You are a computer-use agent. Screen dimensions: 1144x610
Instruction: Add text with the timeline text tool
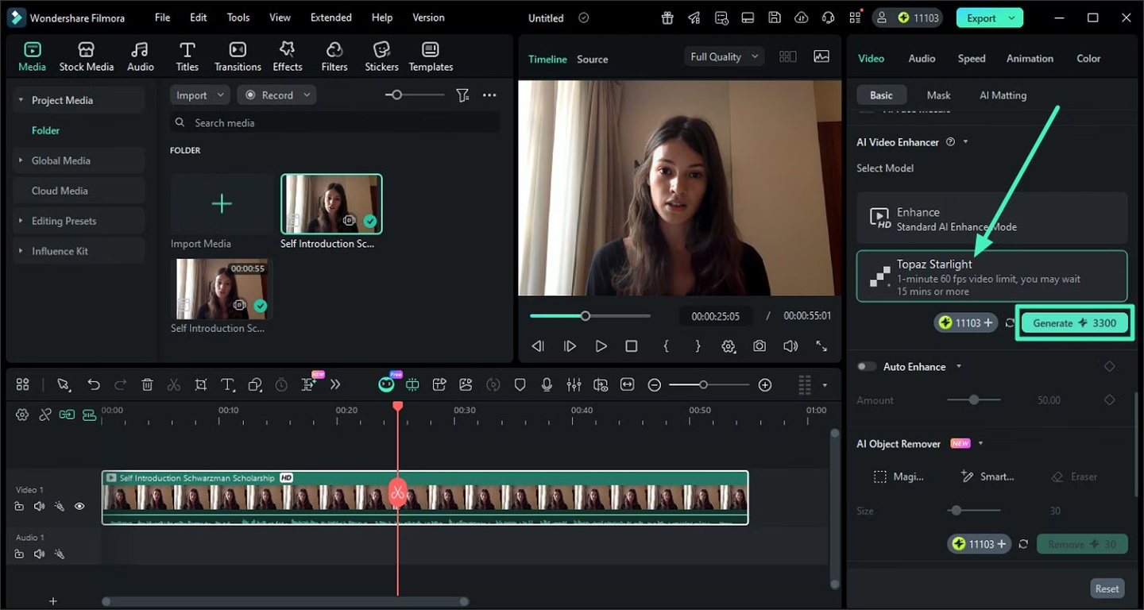point(227,385)
